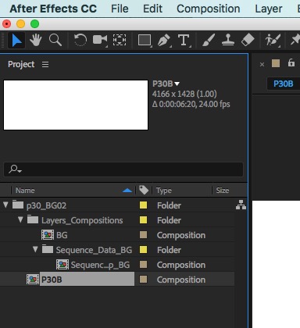Select the Rectangle shape tool

click(x=145, y=41)
